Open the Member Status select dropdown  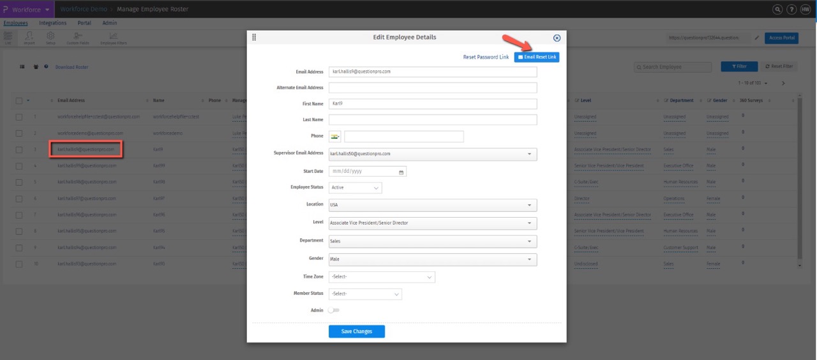click(365, 294)
